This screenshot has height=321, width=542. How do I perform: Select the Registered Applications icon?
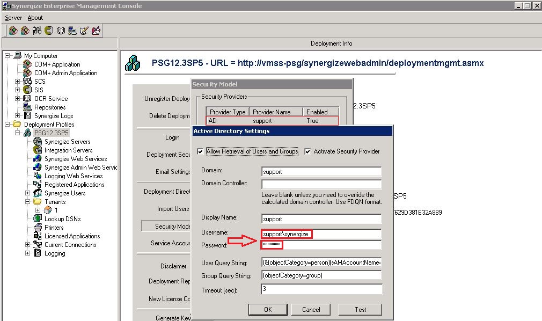tap(38, 184)
